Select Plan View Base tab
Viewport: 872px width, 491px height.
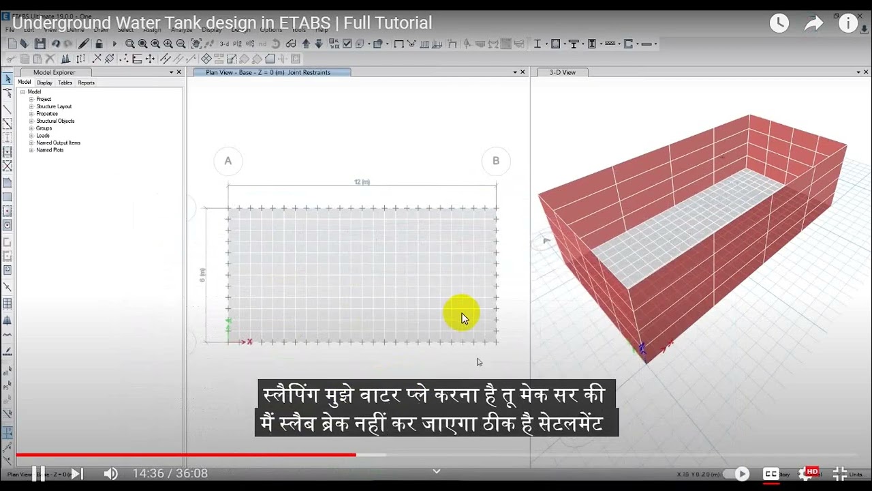coord(272,72)
